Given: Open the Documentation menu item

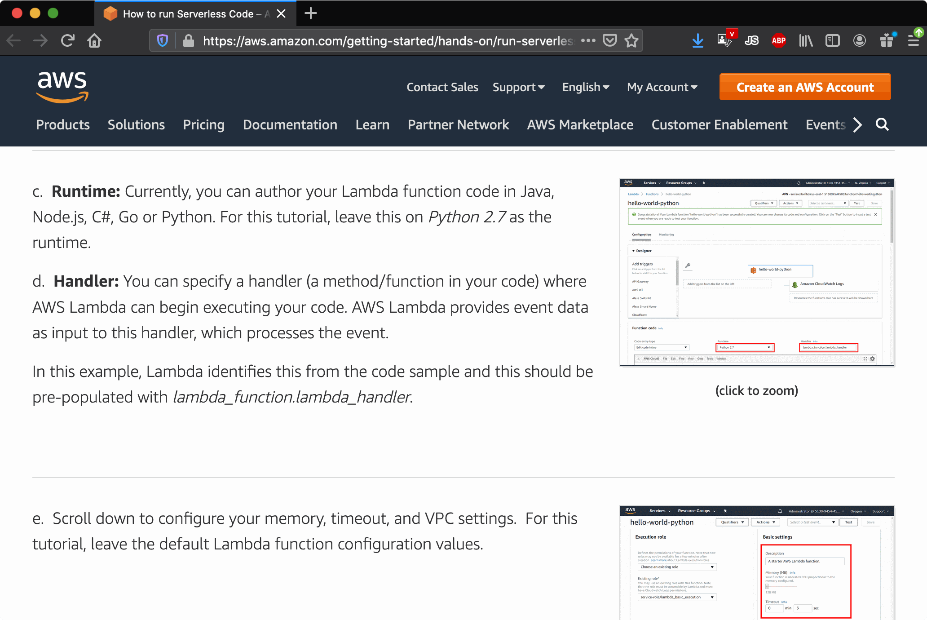Looking at the screenshot, I should click(290, 125).
